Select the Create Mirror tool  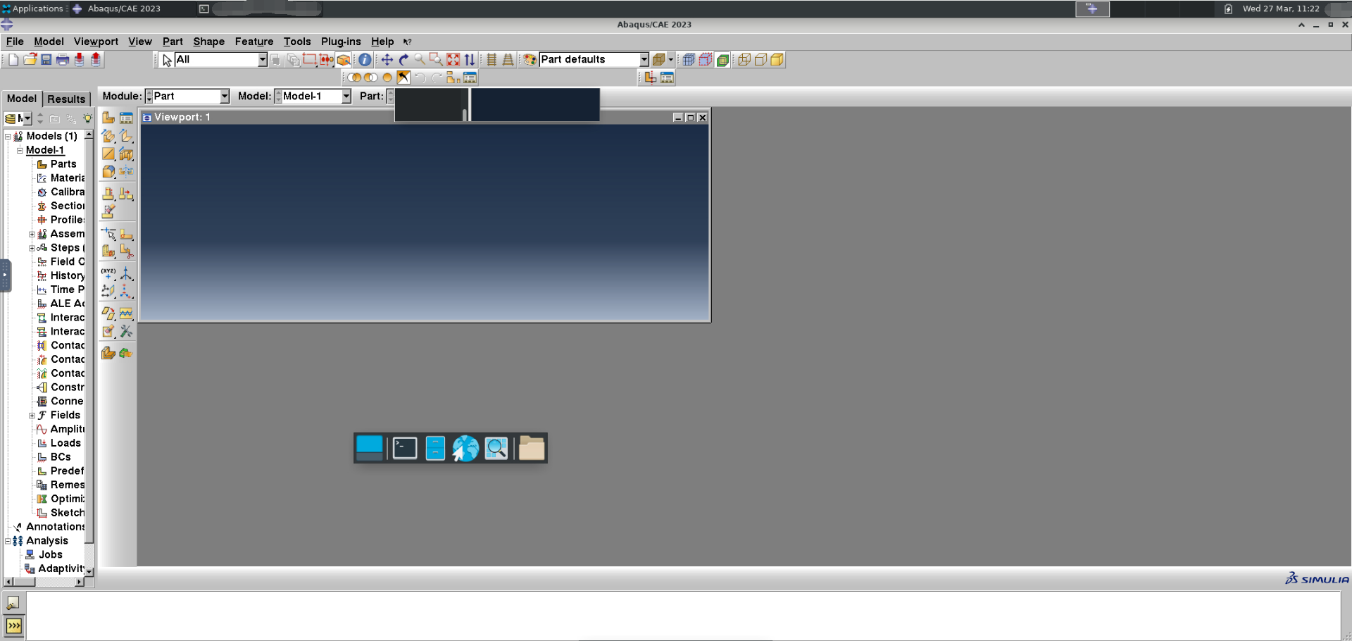[126, 171]
